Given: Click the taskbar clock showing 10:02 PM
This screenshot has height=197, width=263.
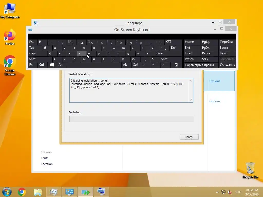Looking at the screenshot, I should (252, 192).
